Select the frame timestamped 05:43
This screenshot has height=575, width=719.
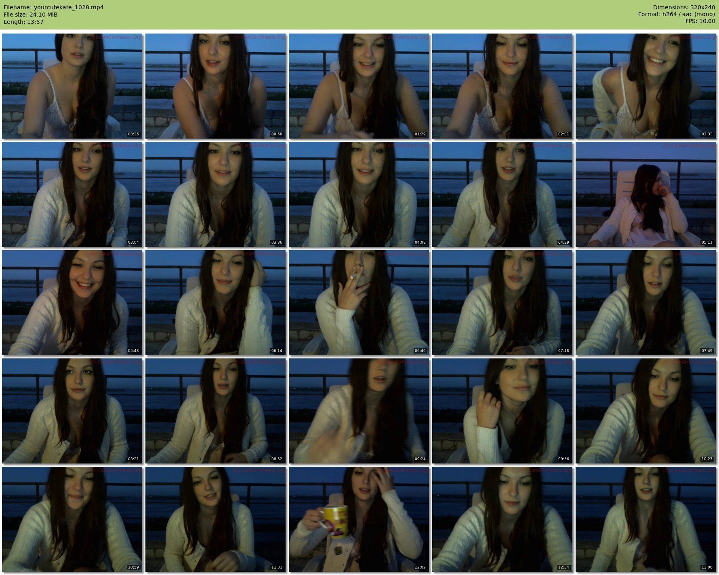pyautogui.click(x=72, y=303)
